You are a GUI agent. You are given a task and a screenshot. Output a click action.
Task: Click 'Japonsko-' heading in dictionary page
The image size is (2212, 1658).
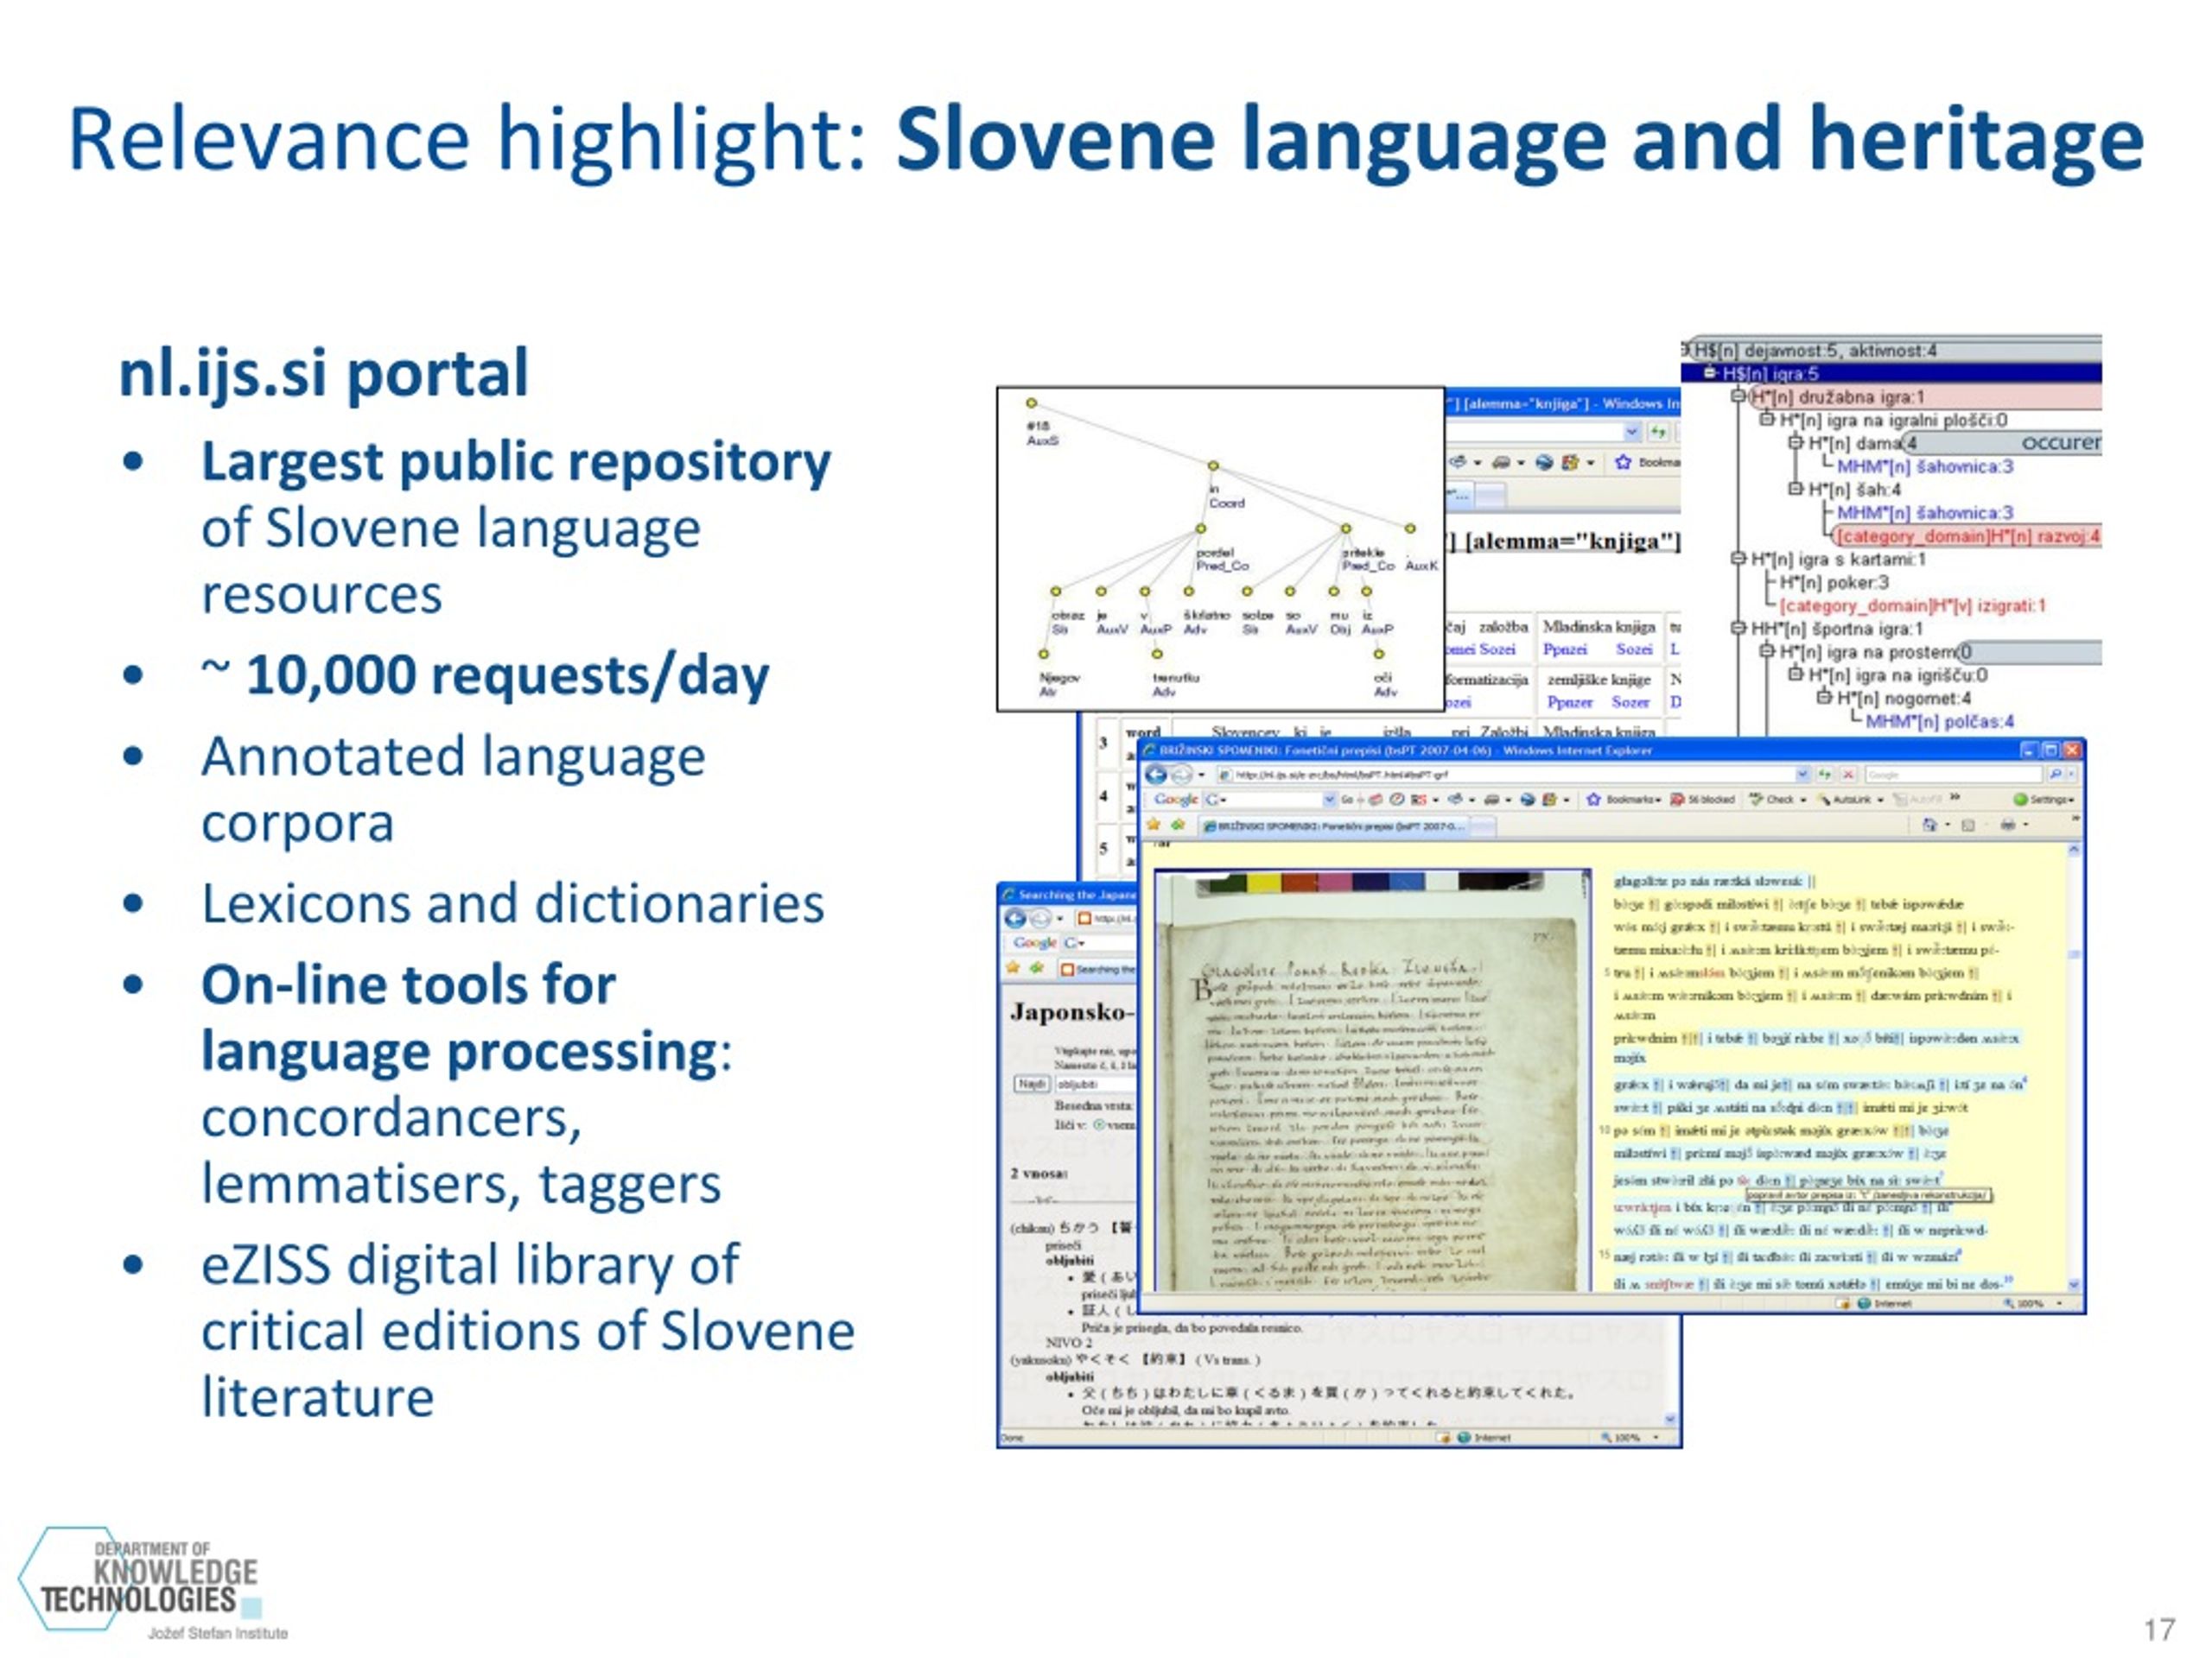[x=1073, y=1015]
